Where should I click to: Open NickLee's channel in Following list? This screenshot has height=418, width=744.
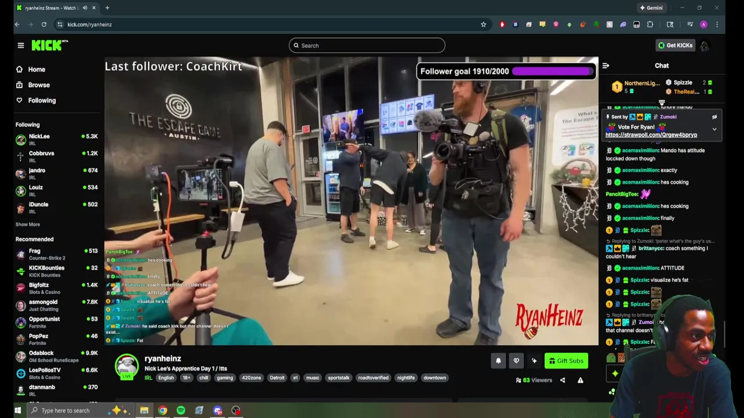click(57, 139)
